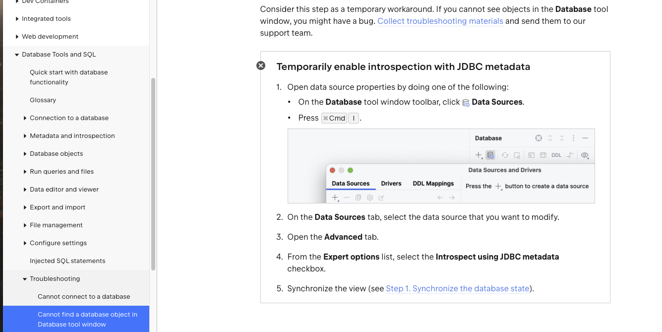Screen dimensions: 662x332
Task: Open the Collect troubleshooting materials link
Action: [x=440, y=21]
